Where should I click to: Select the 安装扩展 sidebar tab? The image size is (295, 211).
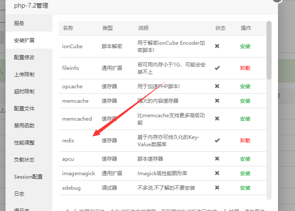point(29,40)
